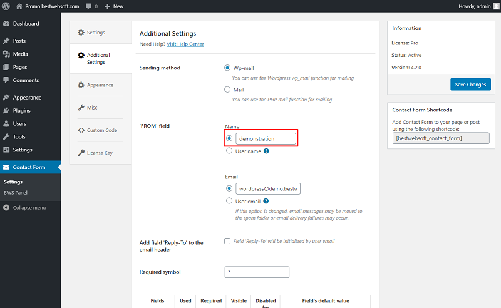Select the Mail sending method radio
The height and width of the screenshot is (308, 501).
[x=227, y=90]
